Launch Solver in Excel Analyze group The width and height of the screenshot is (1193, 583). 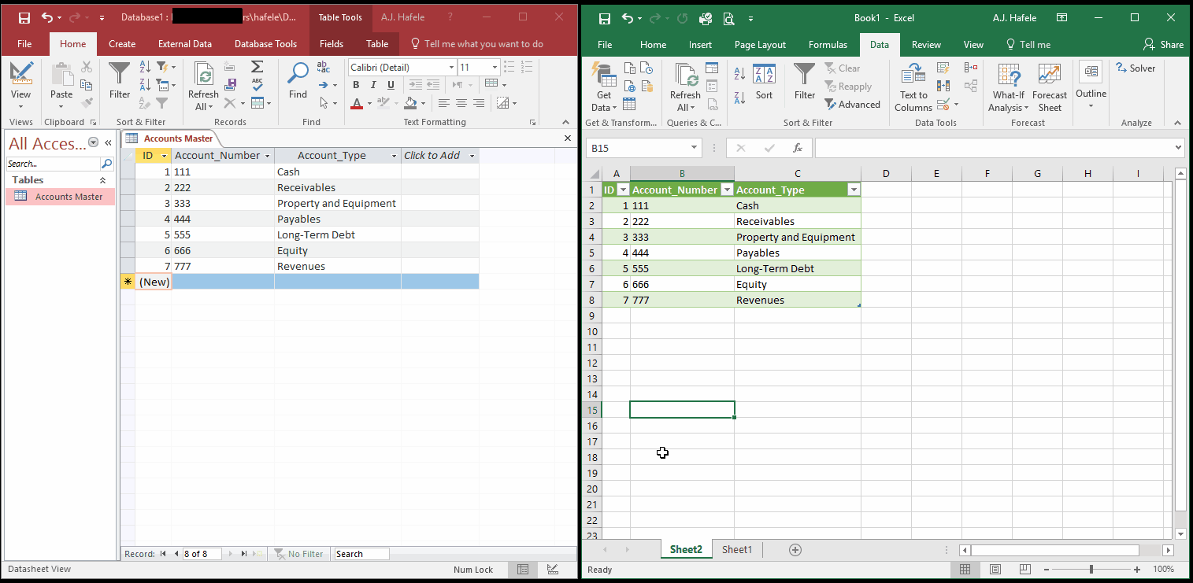(1136, 68)
